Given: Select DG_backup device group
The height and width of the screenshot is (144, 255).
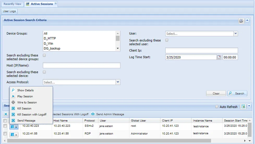Looking at the screenshot, I should click(79, 49).
